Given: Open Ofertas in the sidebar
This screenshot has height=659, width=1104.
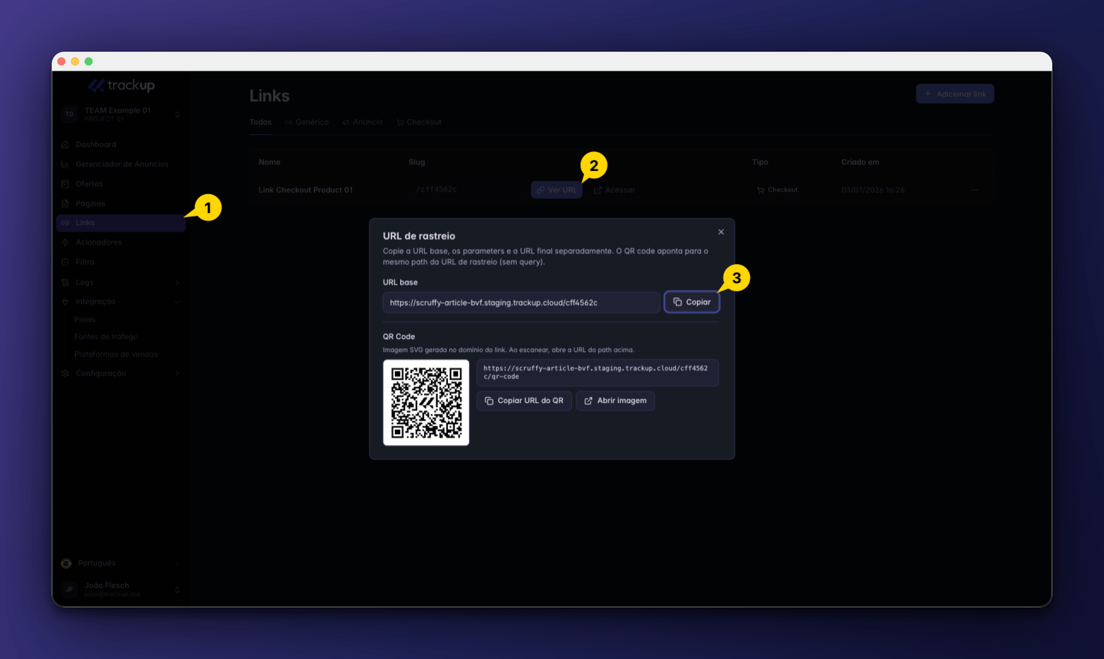Looking at the screenshot, I should click(121, 184).
